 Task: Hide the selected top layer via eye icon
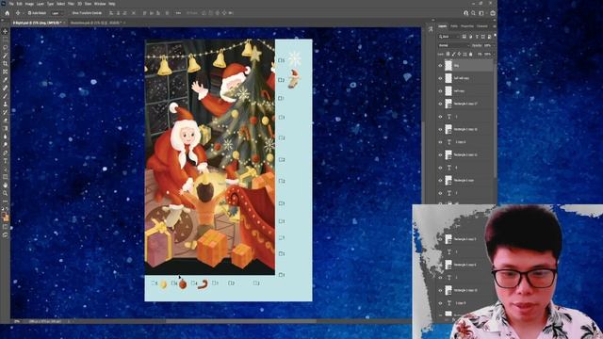[x=440, y=66]
